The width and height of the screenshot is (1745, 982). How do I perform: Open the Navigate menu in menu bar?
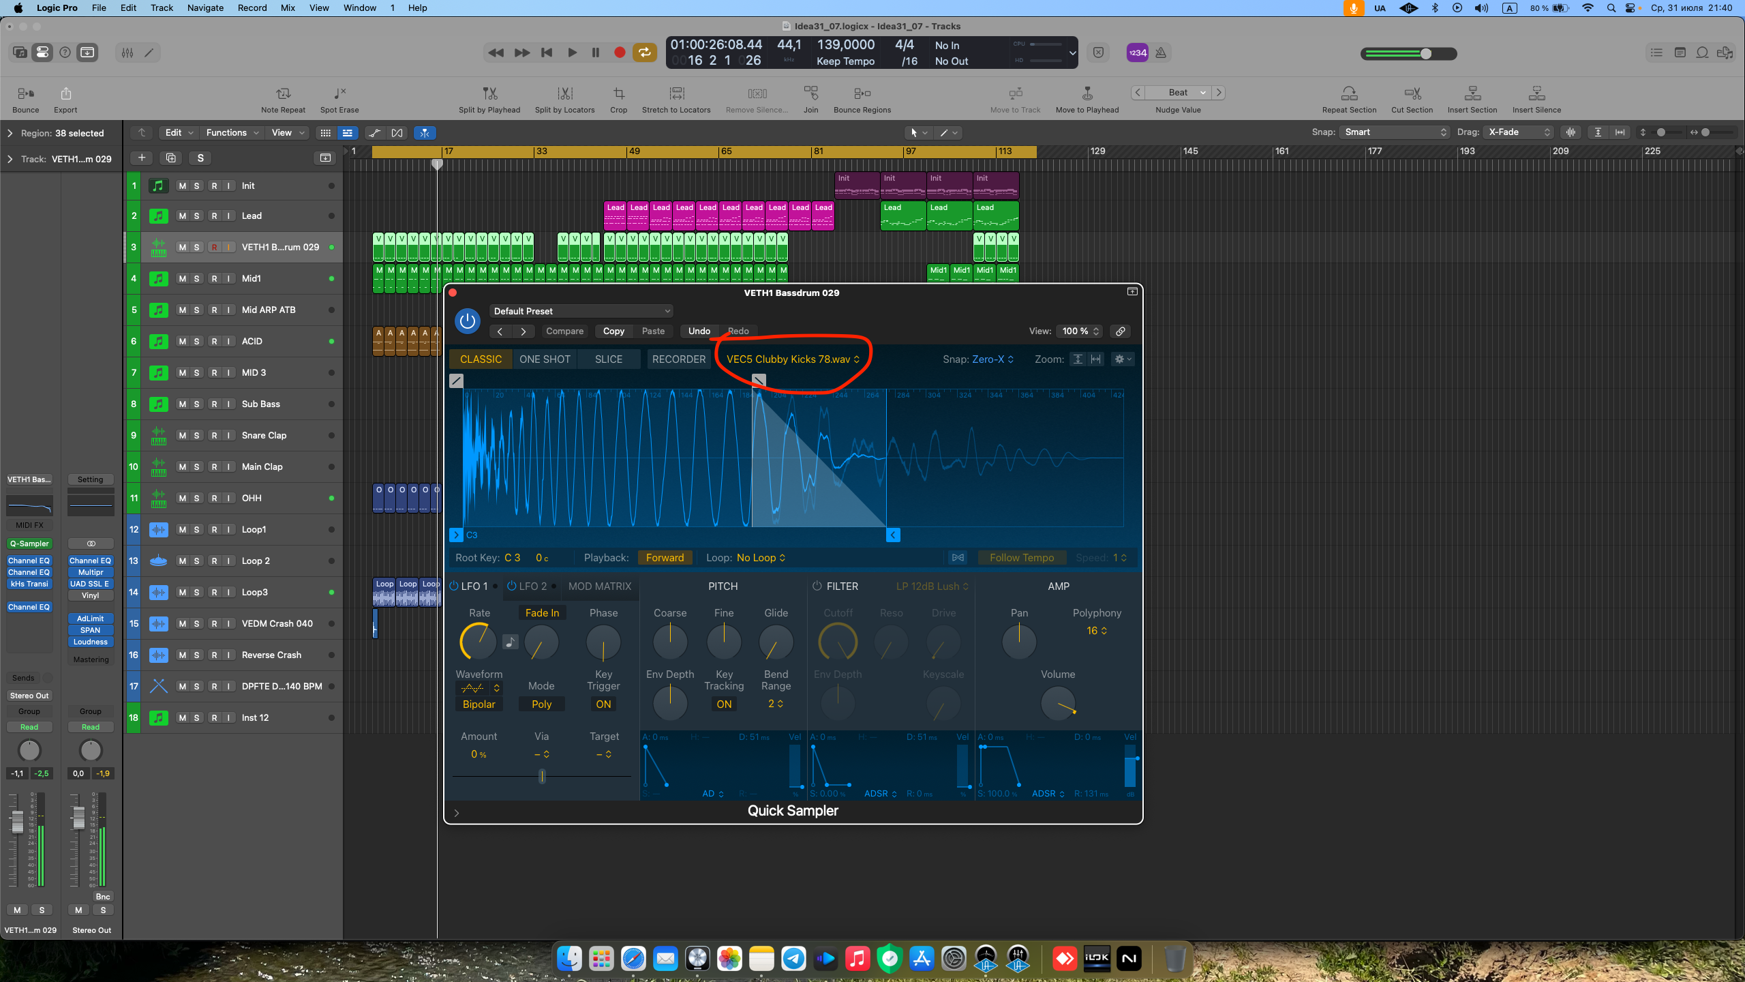tap(205, 8)
